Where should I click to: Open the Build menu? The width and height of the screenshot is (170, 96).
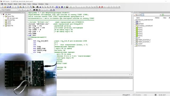(15, 4)
